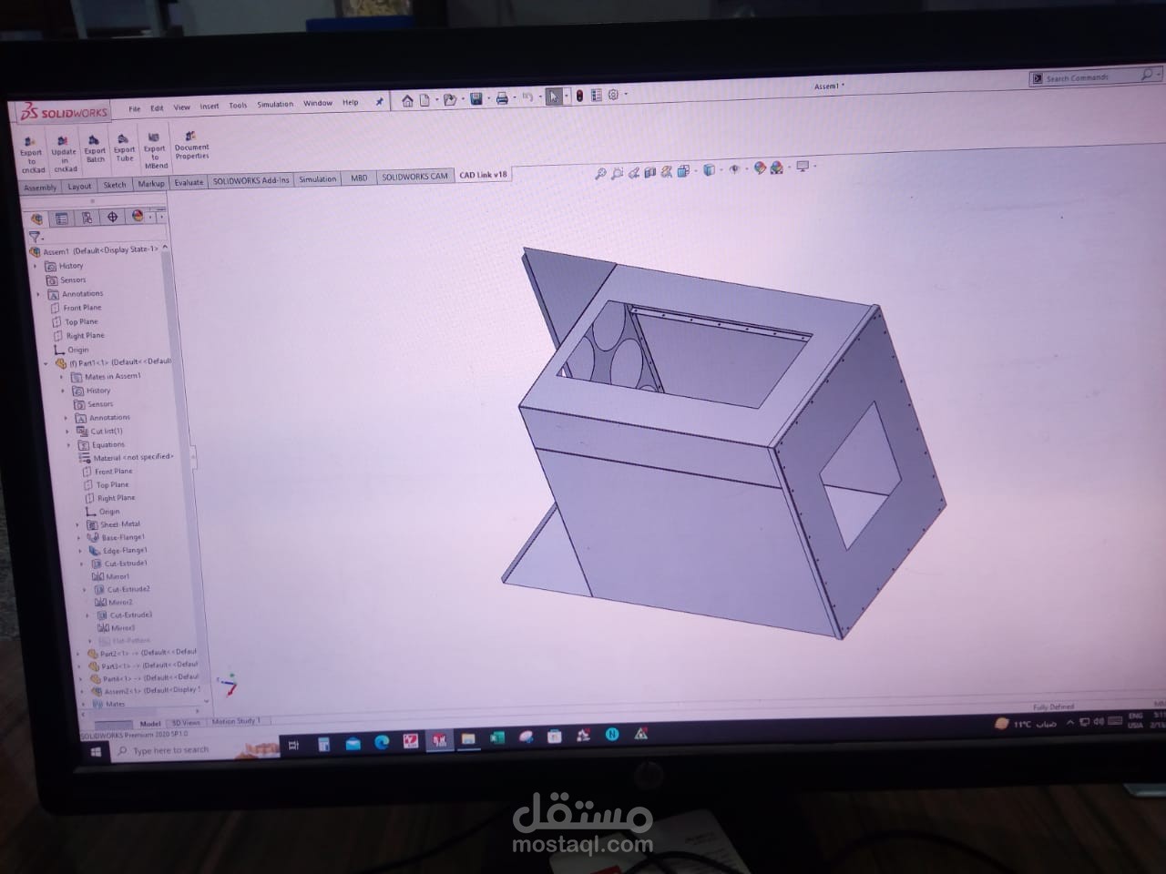Open the FeatureManager Design Tree tab
Screen dimensions: 1166x874
(36, 218)
